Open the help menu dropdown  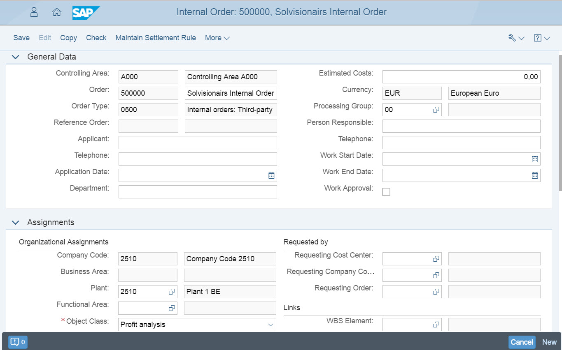tap(541, 38)
